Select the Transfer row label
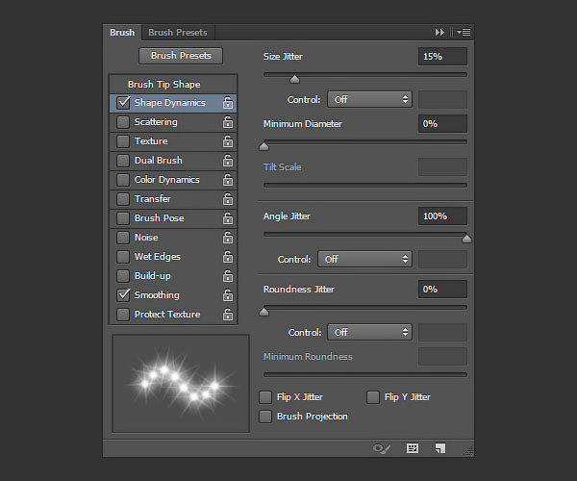 click(x=153, y=199)
